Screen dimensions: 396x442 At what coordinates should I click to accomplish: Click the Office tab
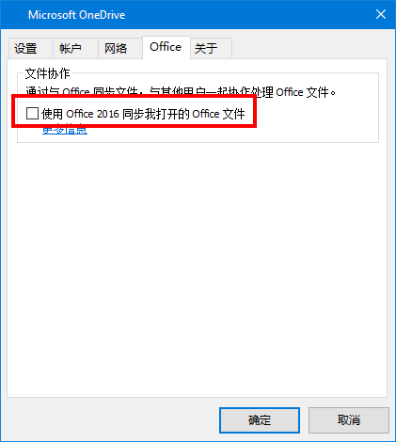pos(166,47)
